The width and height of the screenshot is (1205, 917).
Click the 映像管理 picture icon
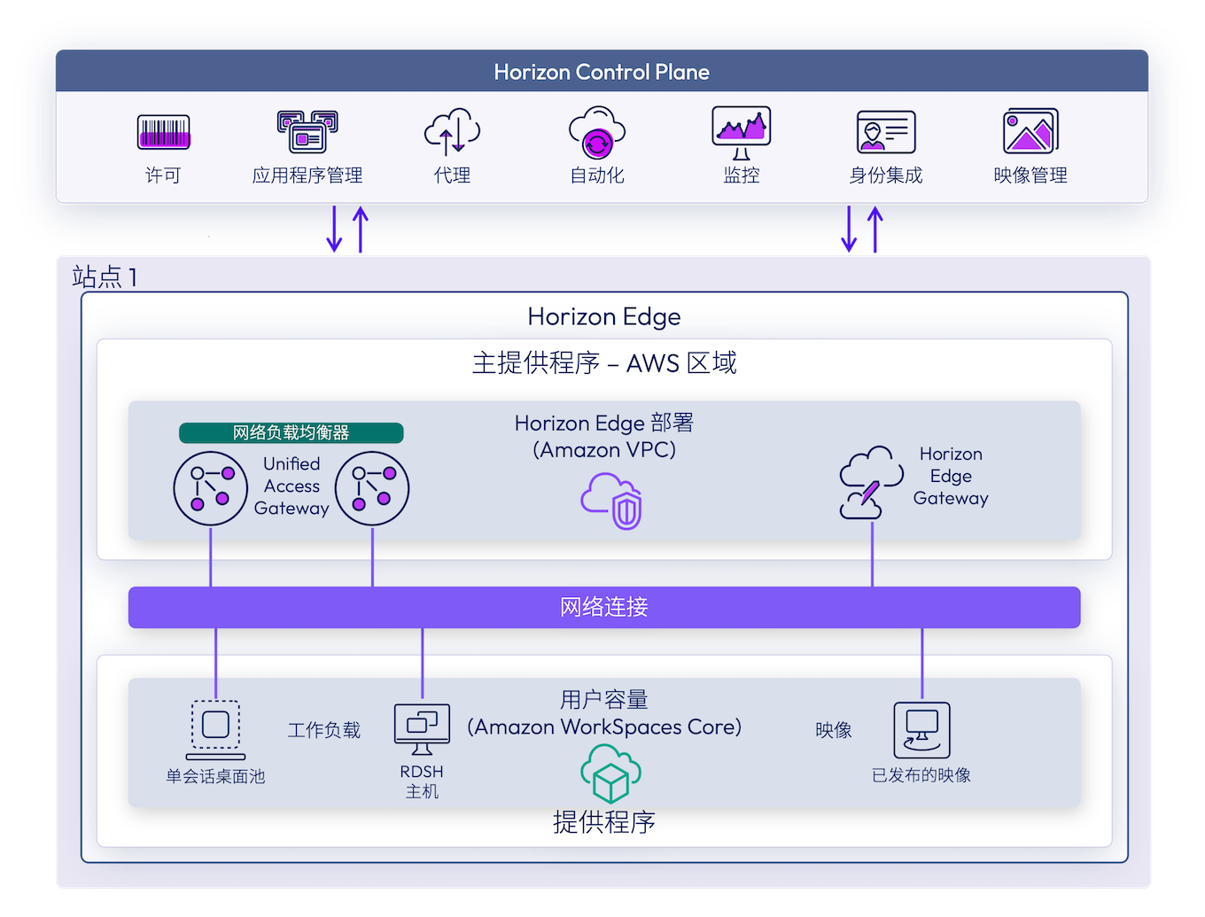pyautogui.click(x=1030, y=131)
